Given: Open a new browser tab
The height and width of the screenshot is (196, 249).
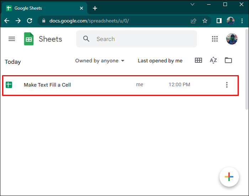Looking at the screenshot, I should [95, 8].
